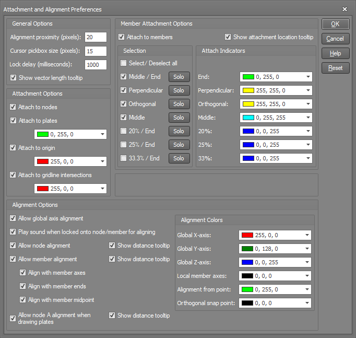Toggle Show attachment location tooltip
Image resolution: width=356 pixels, height=338 pixels.
pos(228,37)
